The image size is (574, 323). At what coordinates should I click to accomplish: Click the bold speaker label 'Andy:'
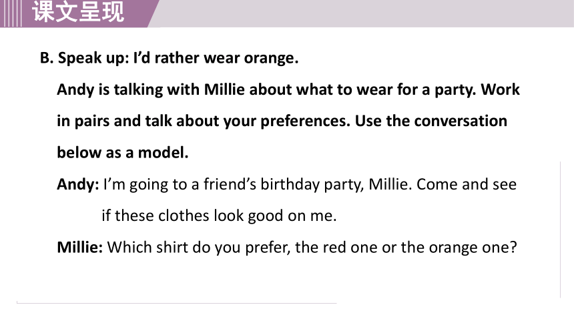point(78,184)
